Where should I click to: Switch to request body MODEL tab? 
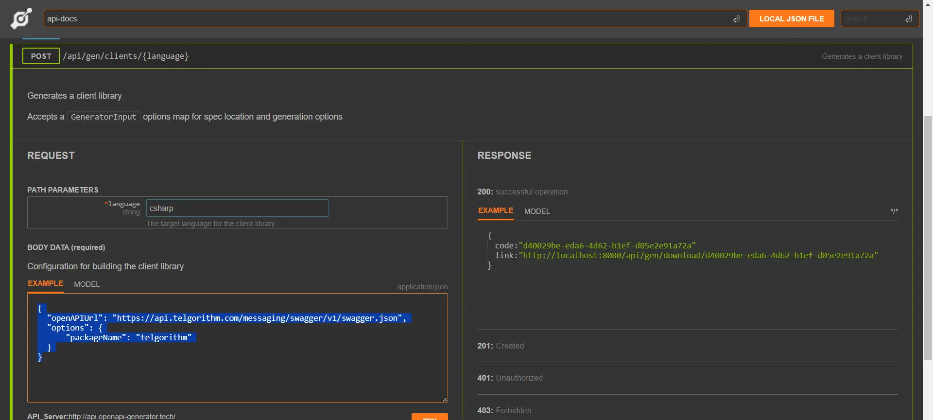[x=86, y=284]
